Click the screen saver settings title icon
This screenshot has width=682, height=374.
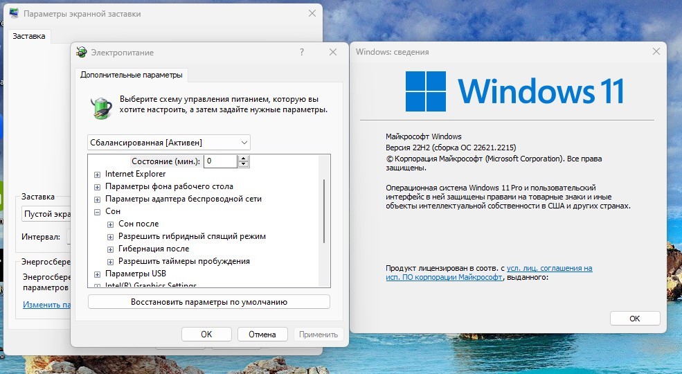point(15,13)
